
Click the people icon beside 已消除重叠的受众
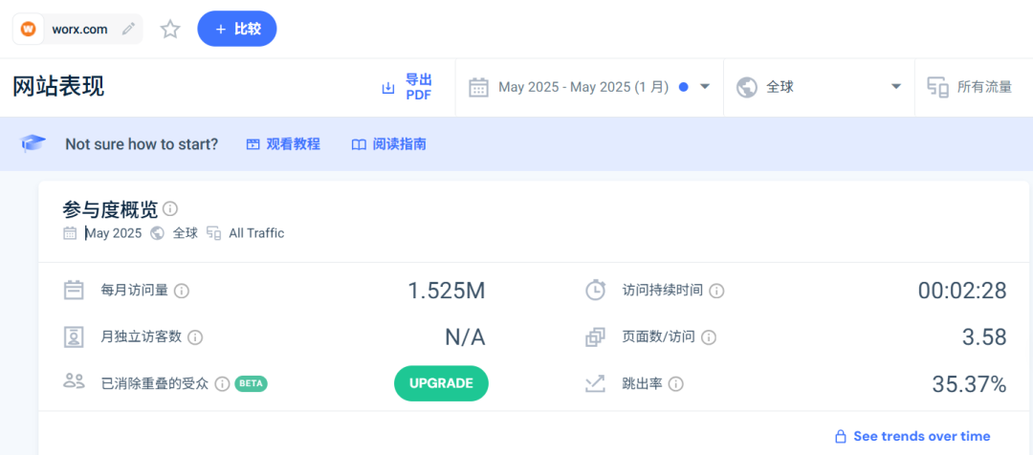(x=74, y=380)
